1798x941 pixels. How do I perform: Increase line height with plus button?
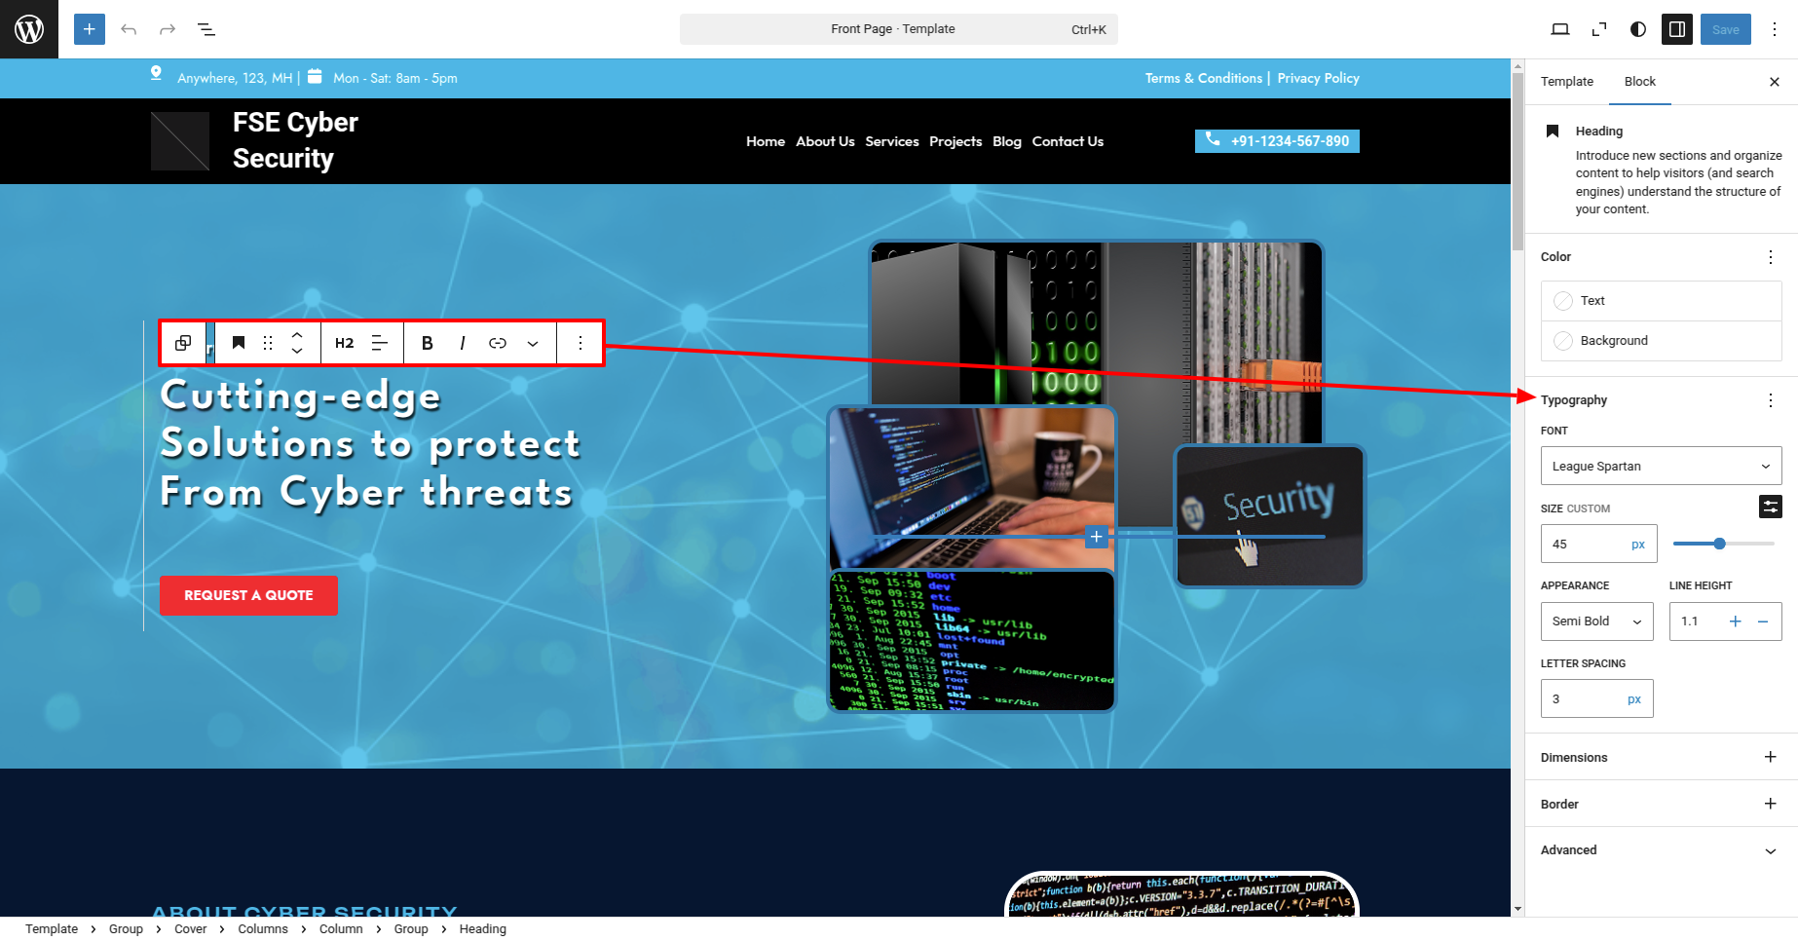[1735, 621]
